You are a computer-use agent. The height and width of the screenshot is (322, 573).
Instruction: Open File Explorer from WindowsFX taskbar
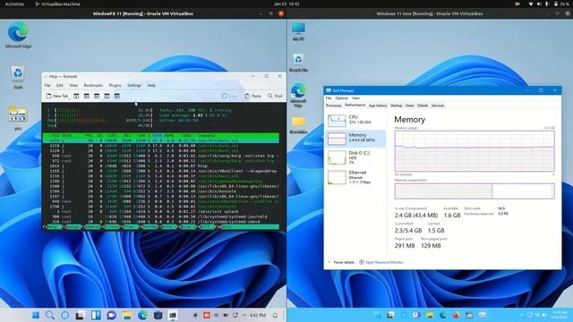pyautogui.click(x=127, y=315)
